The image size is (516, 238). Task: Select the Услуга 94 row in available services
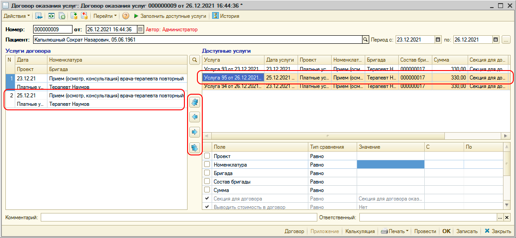(x=231, y=86)
